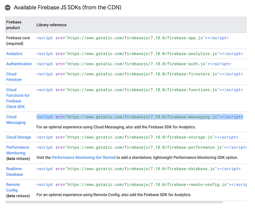255x209 pixels.
Task: Click the firebase-database.js script snippet
Action: coord(138,169)
